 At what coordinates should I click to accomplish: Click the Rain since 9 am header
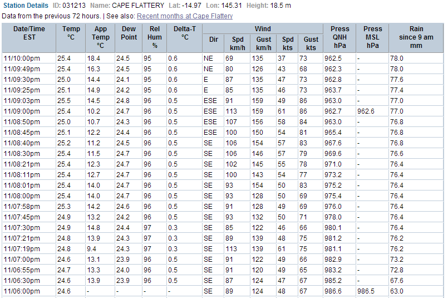point(416,37)
